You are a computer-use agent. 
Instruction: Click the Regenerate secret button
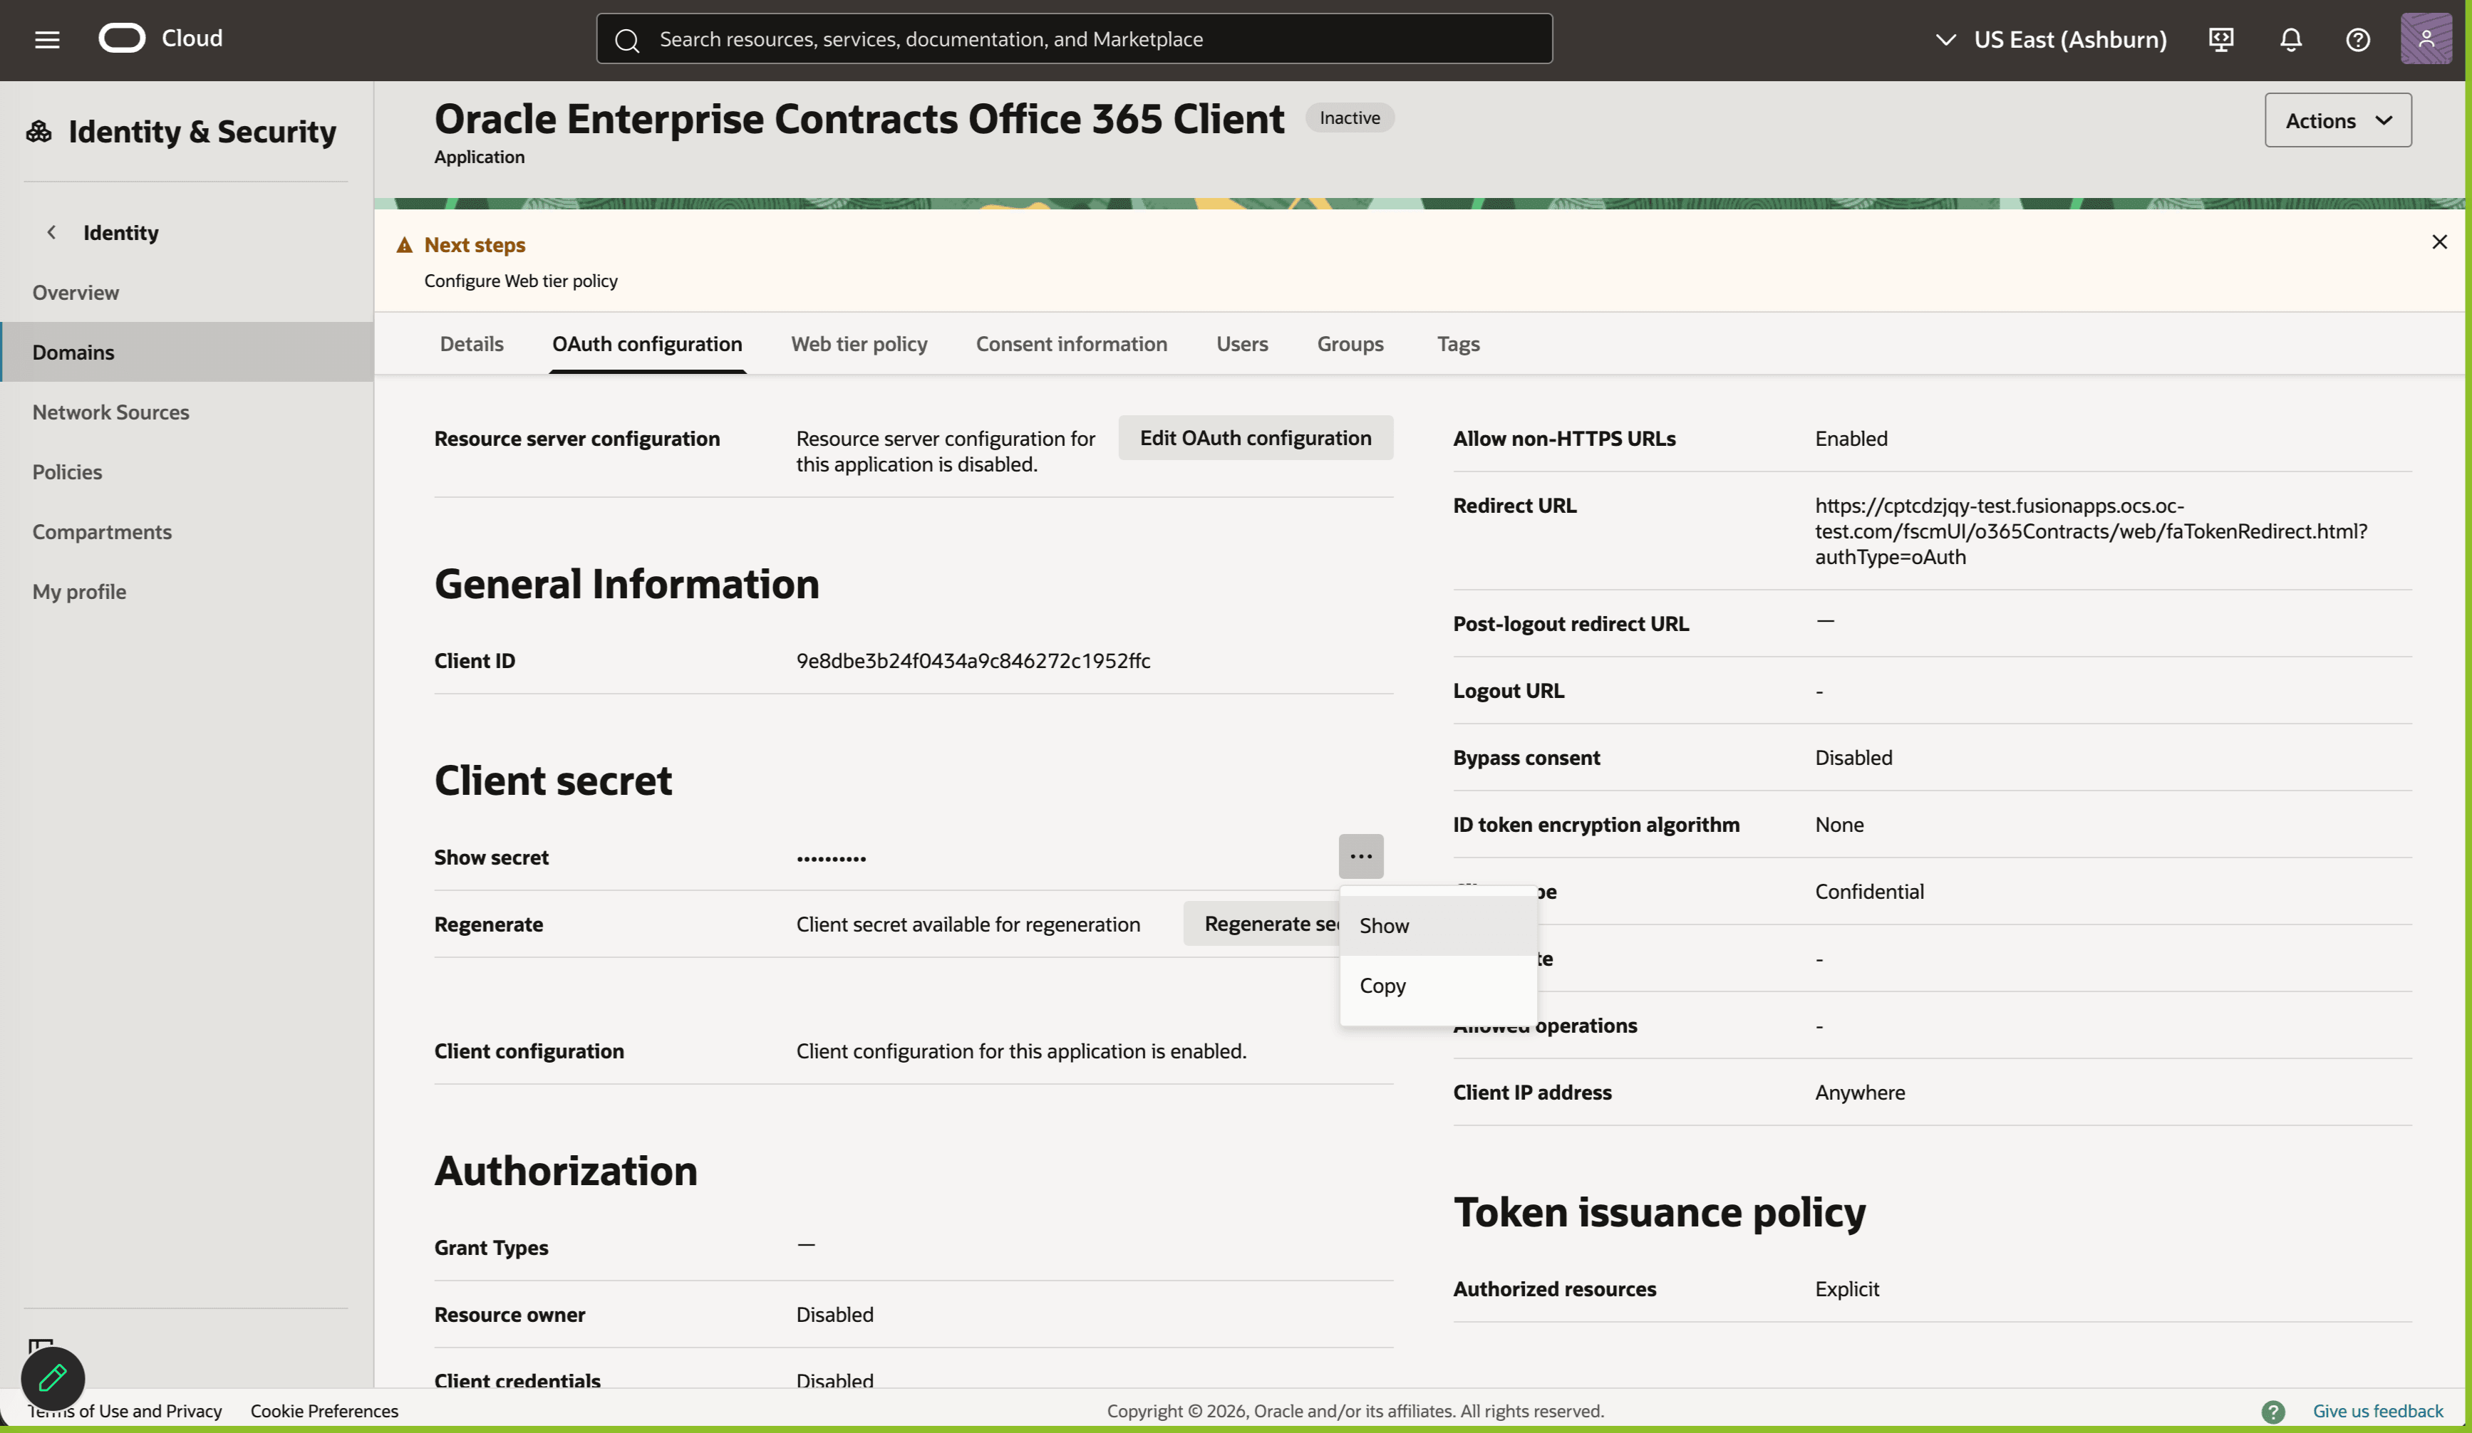click(1263, 924)
